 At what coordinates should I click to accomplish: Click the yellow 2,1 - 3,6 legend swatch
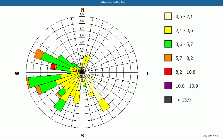[x=168, y=30]
